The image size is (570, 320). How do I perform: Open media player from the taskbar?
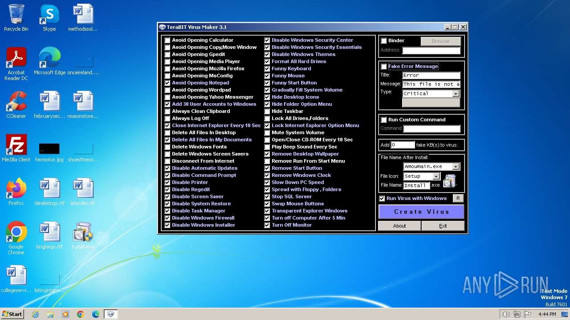coord(65,314)
